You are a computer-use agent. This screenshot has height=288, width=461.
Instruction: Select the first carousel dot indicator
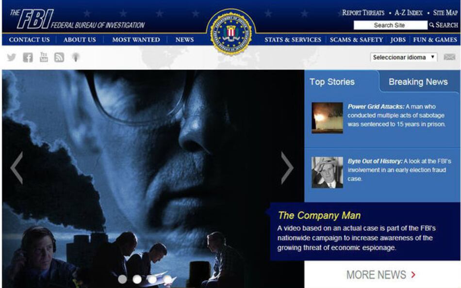point(122,279)
